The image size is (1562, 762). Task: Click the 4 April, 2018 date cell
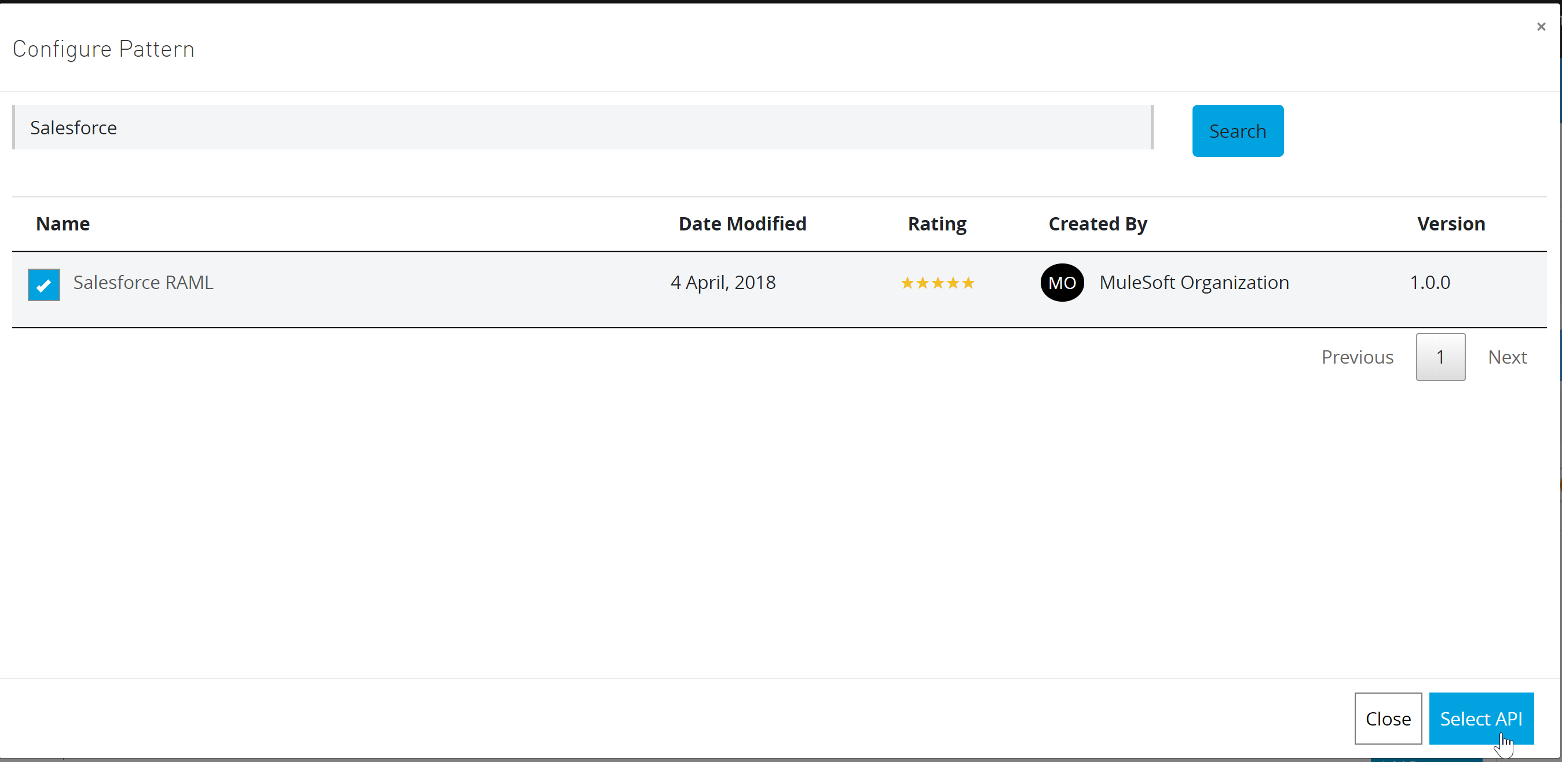pyautogui.click(x=723, y=283)
